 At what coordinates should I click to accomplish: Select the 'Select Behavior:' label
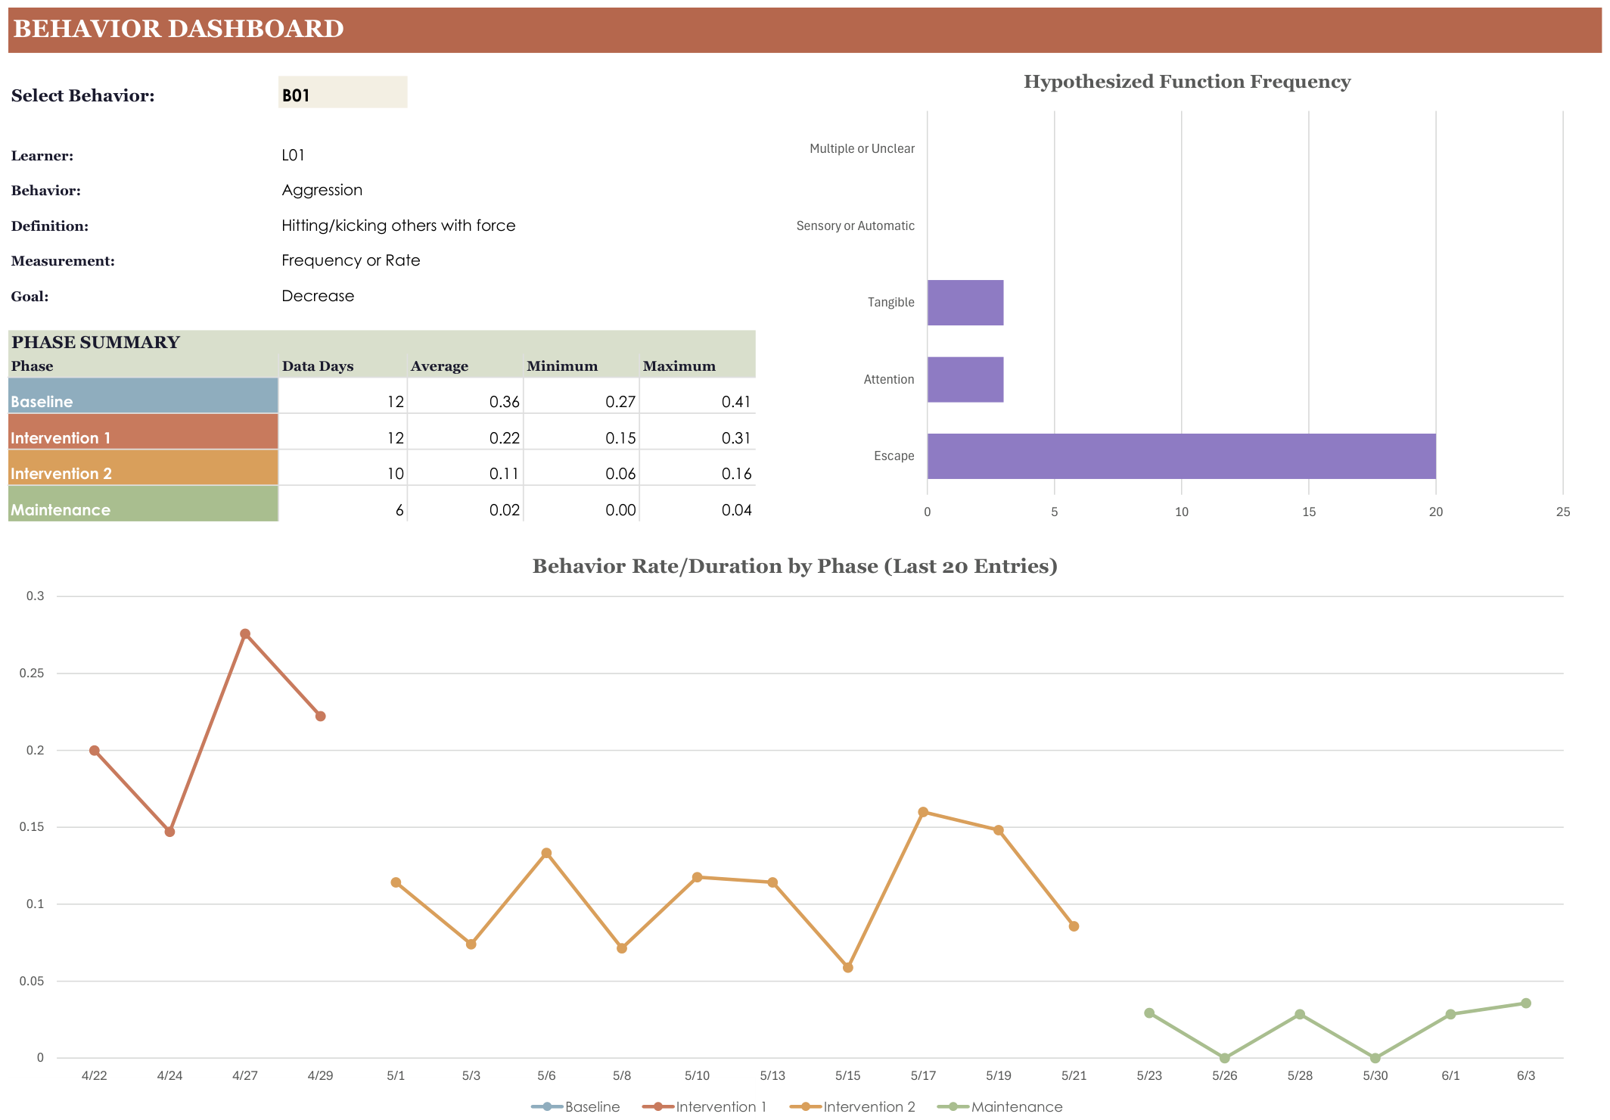(x=82, y=95)
